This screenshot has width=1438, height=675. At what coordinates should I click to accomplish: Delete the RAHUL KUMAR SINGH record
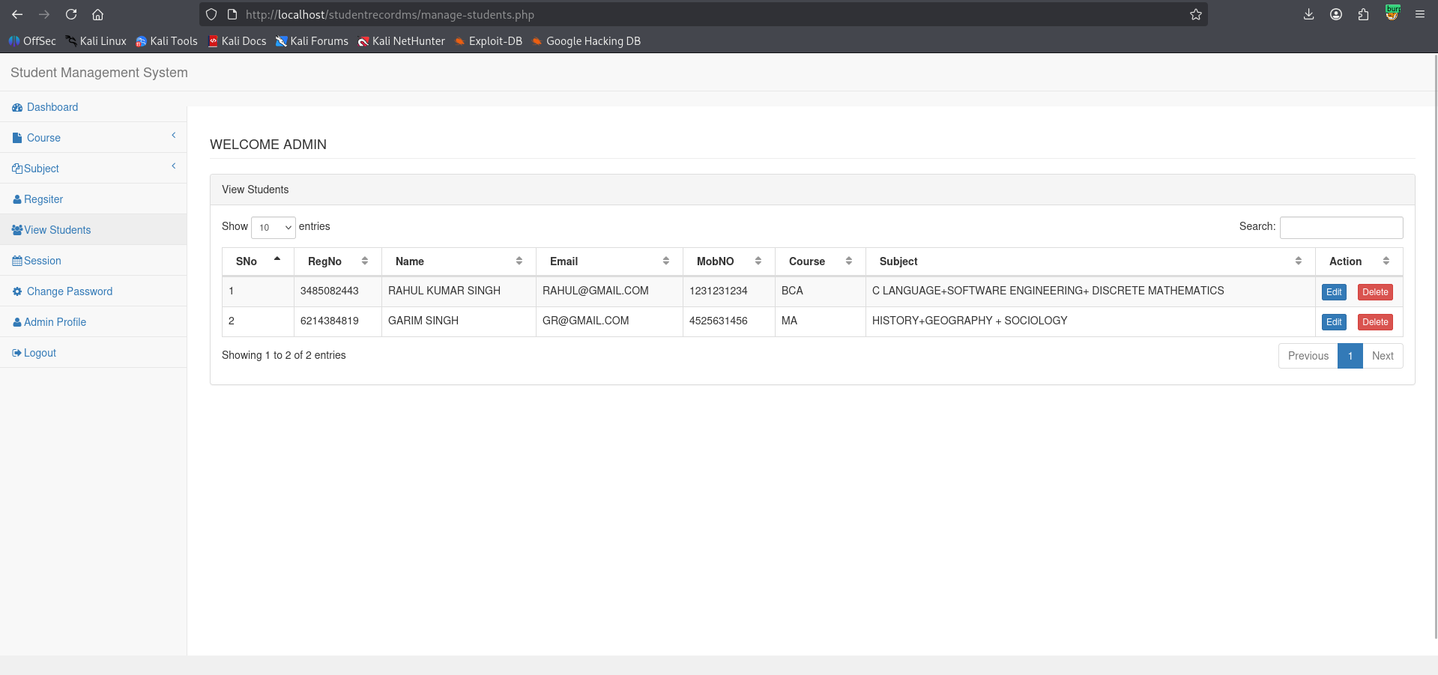tap(1375, 292)
